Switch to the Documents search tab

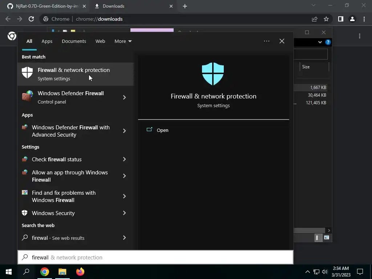(74, 41)
